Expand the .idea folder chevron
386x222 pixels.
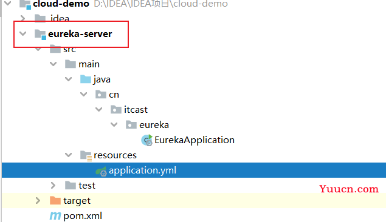pyautogui.click(x=23, y=18)
